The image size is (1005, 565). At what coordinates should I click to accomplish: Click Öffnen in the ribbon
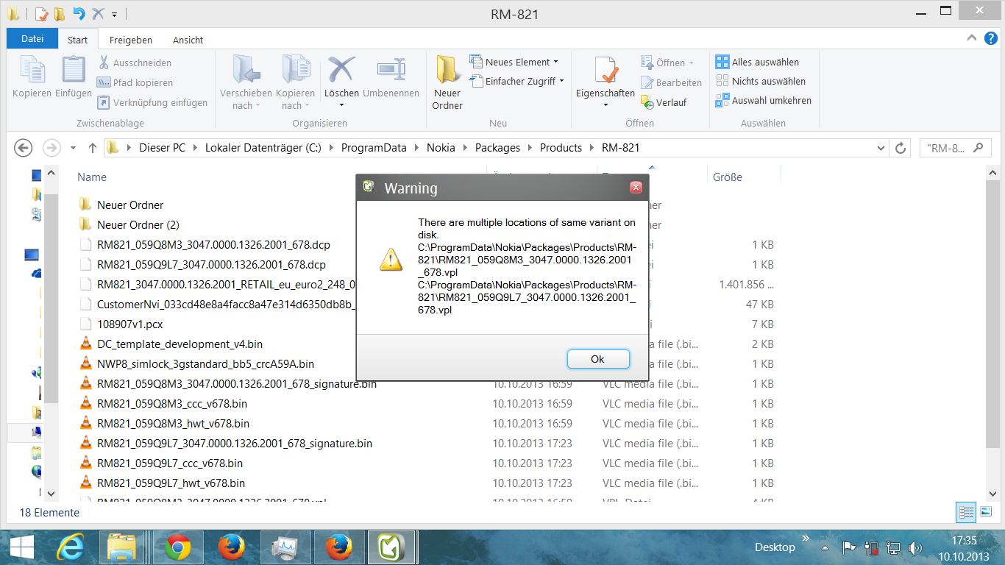click(667, 63)
